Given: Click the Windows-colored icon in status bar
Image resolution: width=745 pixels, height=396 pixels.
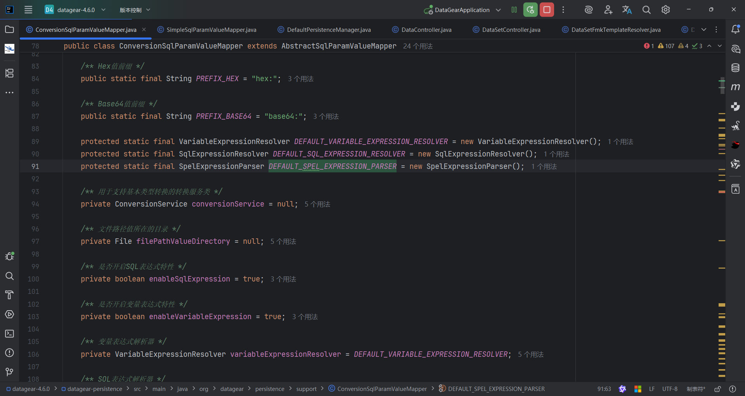Looking at the screenshot, I should (x=638, y=389).
